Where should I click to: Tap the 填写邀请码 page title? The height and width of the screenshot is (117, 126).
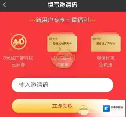click(62, 5)
